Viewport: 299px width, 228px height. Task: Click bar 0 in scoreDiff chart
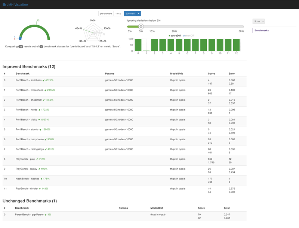pyautogui.click(x=138, y=45)
